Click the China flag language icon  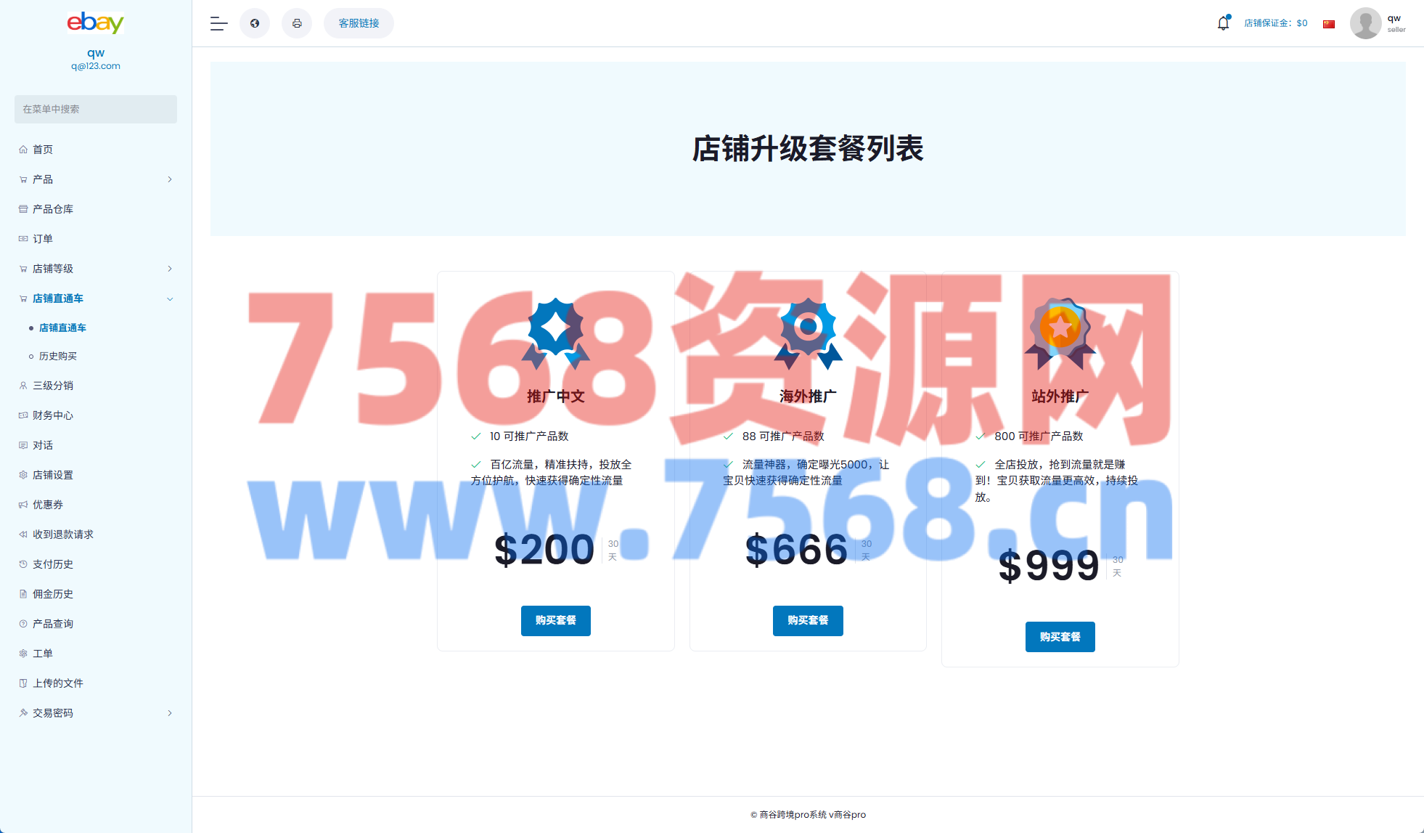(1329, 24)
